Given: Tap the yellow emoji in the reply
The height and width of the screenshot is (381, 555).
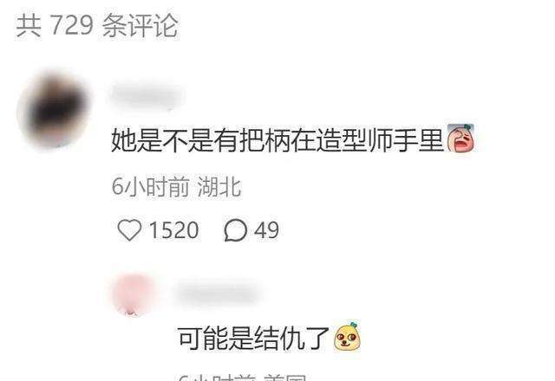Looking at the screenshot, I should click(x=347, y=336).
